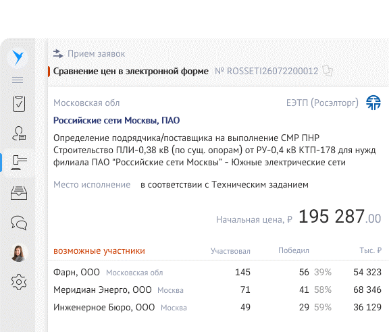Viewport: 389px width, 332px height.
Task: Click the tender description starting Определение подрядчика
Action: point(214,150)
